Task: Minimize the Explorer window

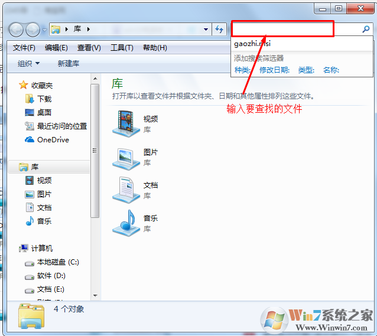Action: coord(323,9)
